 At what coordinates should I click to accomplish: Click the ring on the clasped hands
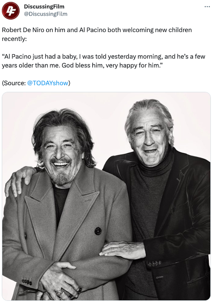[60, 293]
